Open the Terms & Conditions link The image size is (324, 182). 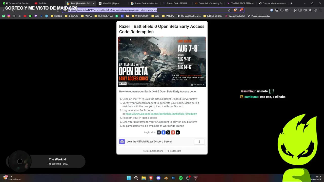tap(153, 151)
